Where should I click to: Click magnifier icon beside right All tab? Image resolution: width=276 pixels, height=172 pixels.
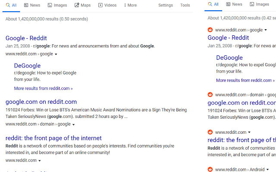pos(210,4)
